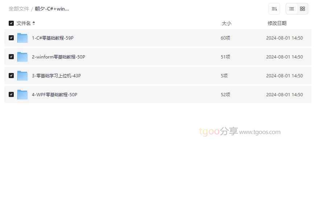Uncheck the 4-WPF零基础教程-50P checkbox
Image resolution: width=317 pixels, height=203 pixels.
[x=11, y=94]
